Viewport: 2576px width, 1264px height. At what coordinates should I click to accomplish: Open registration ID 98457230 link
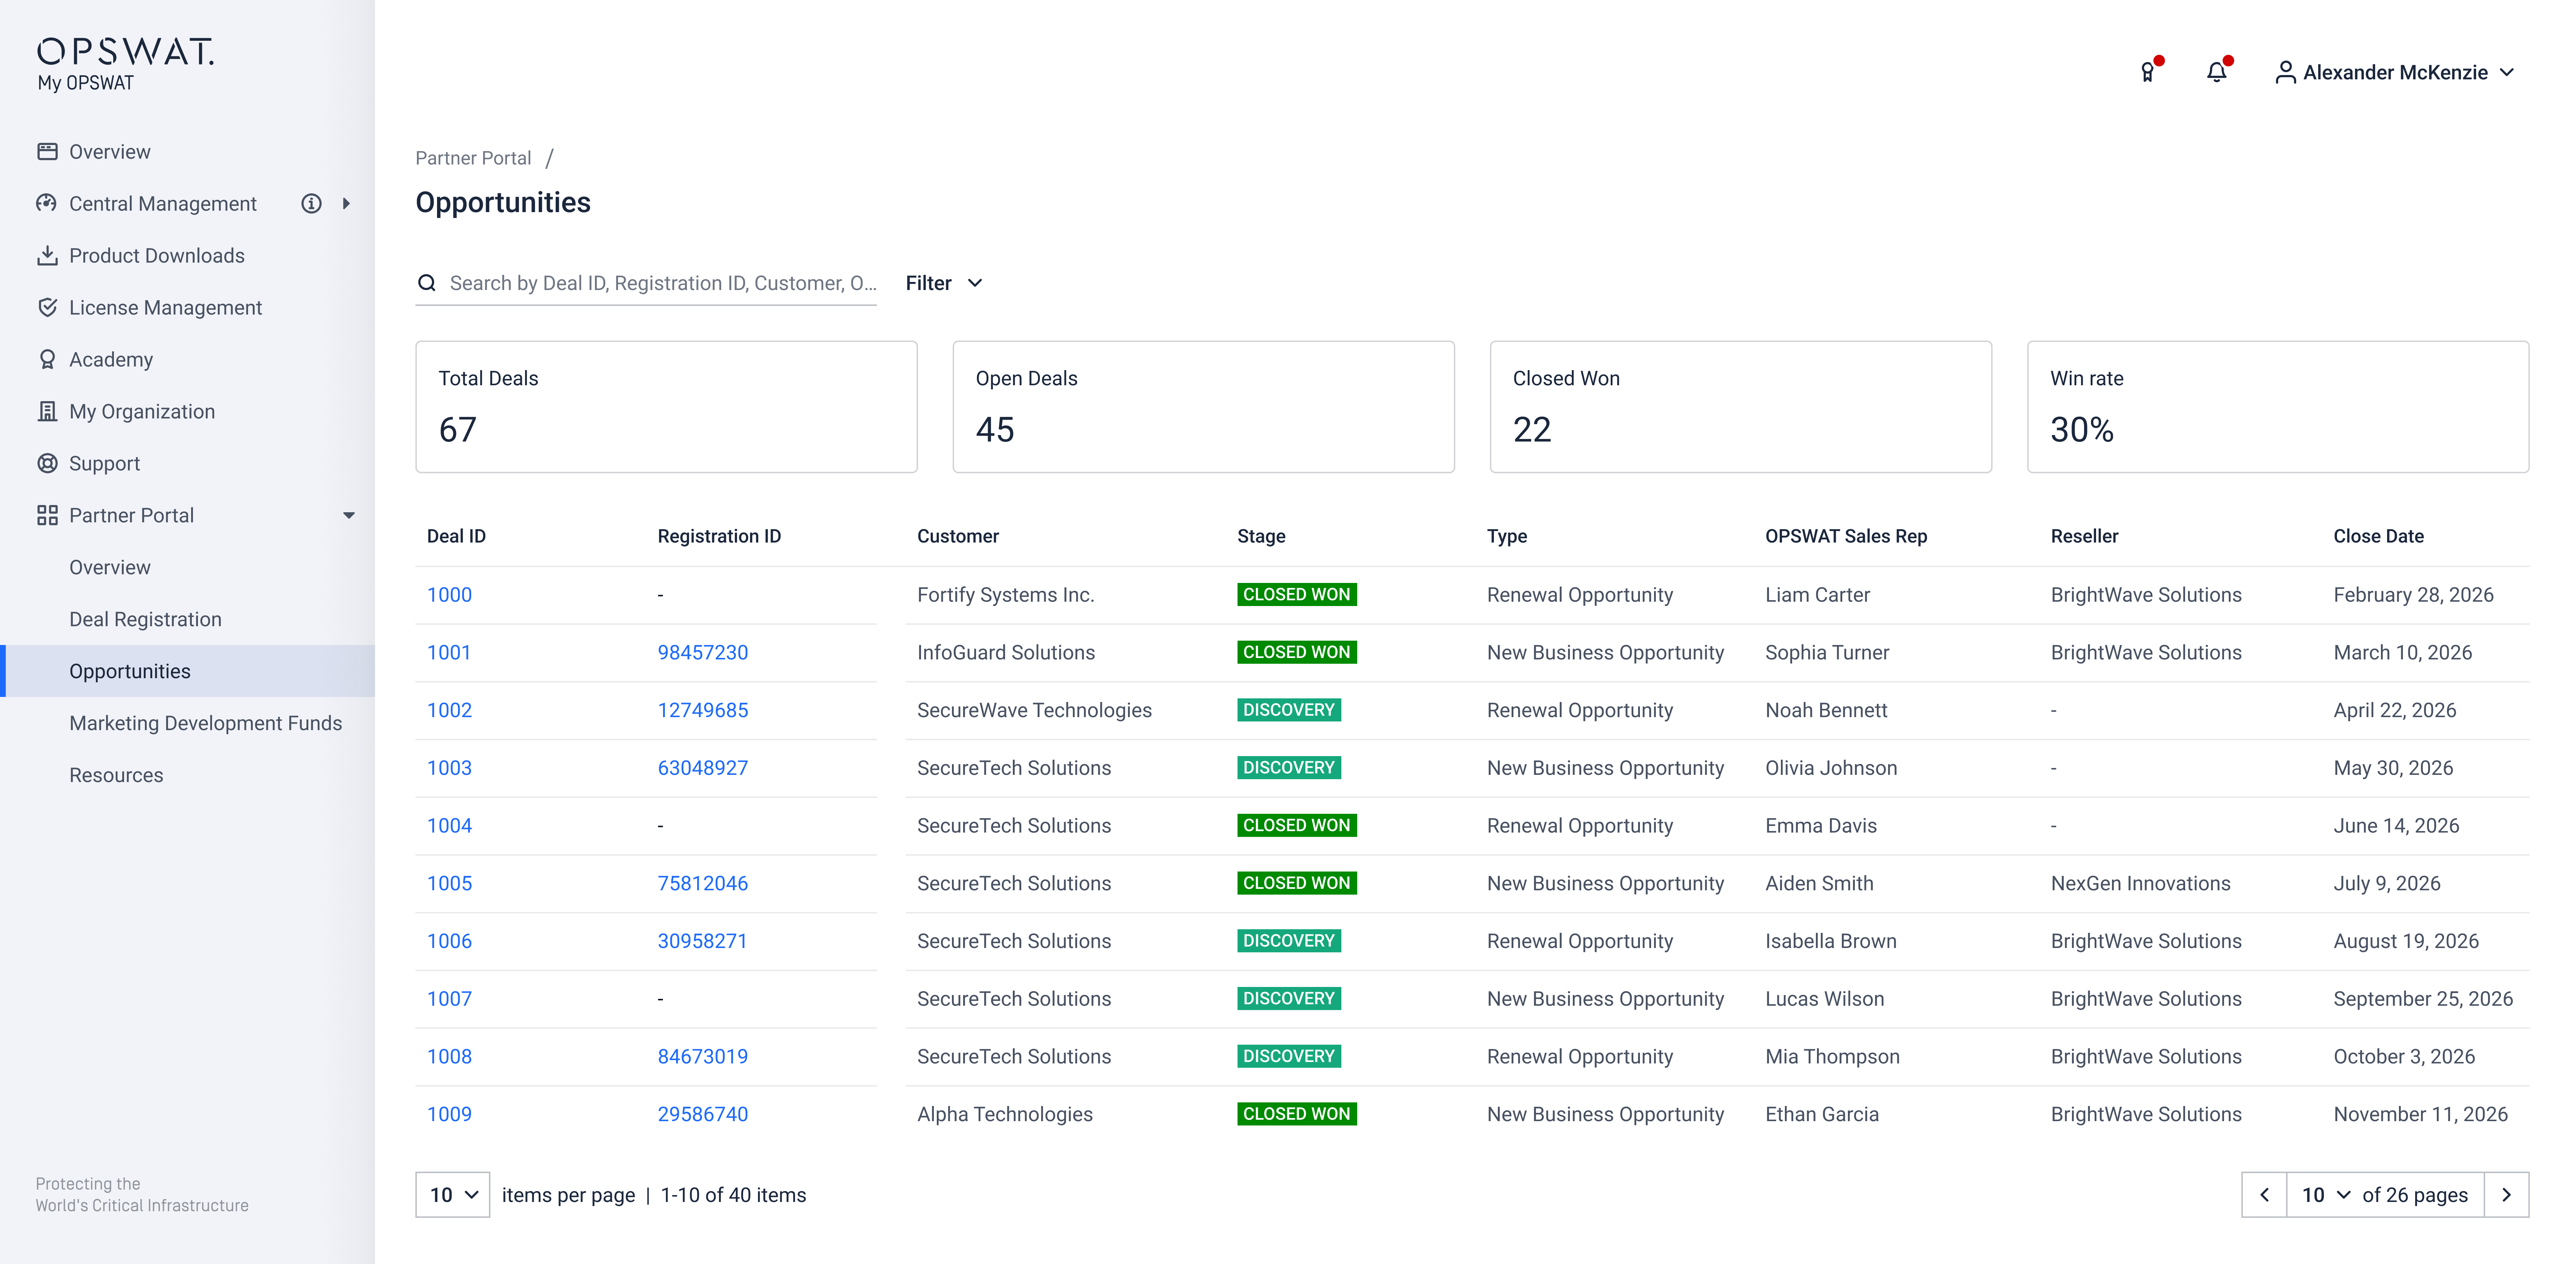(702, 653)
